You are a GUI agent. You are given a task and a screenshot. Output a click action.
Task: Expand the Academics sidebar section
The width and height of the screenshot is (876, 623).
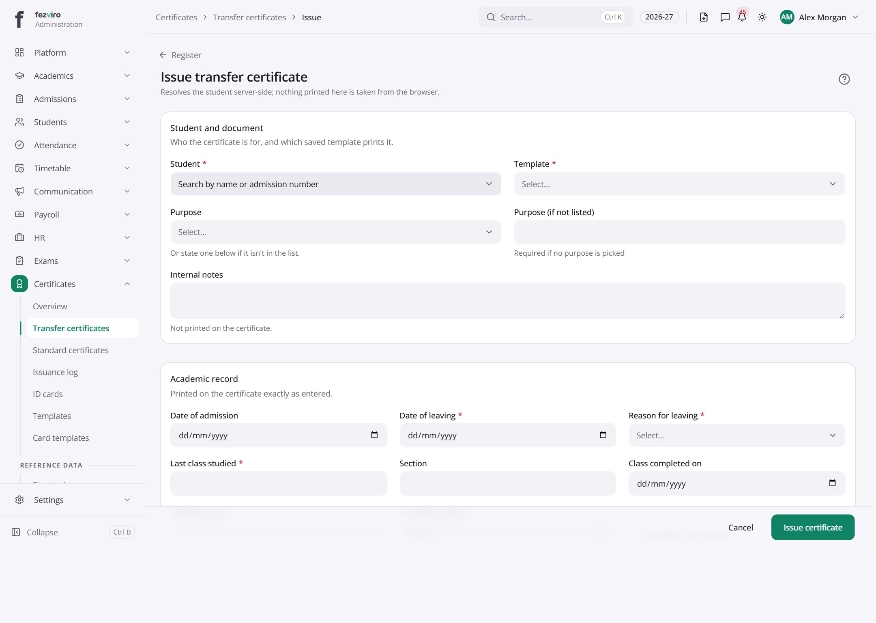[x=73, y=75]
